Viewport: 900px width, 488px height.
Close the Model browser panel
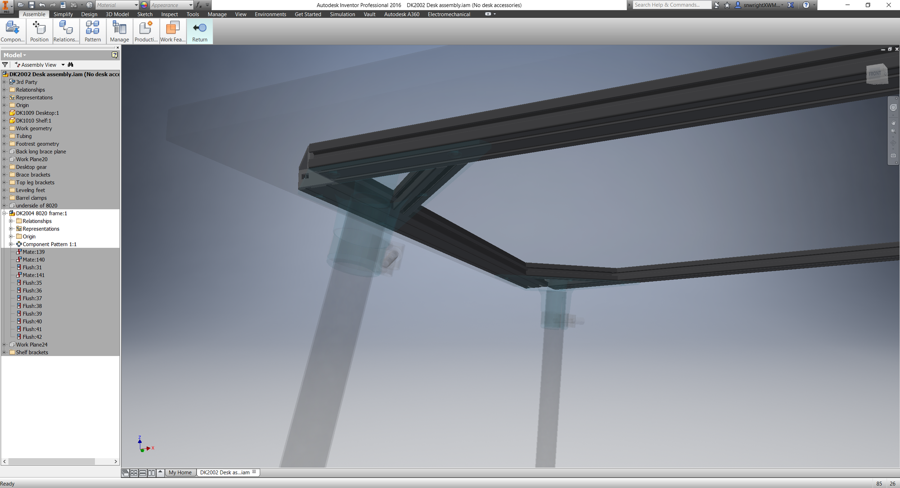point(117,47)
